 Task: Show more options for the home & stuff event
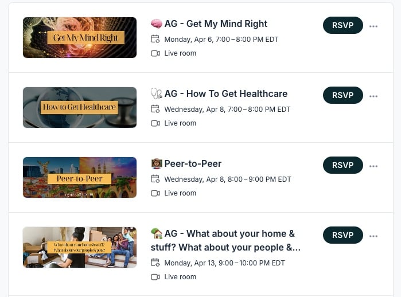click(x=373, y=236)
